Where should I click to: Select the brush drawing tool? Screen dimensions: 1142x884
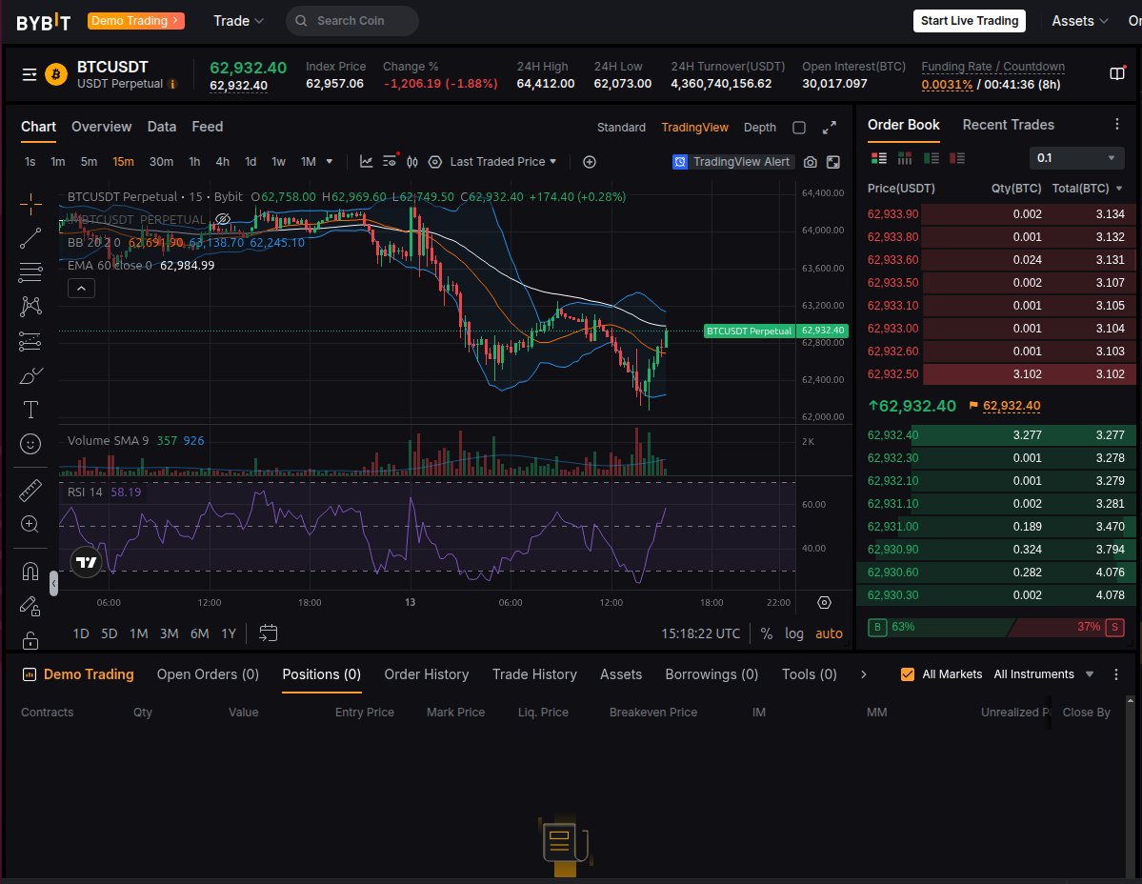(x=30, y=375)
